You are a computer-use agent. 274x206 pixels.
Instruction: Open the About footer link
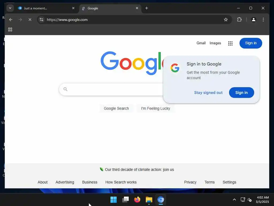pyautogui.click(x=43, y=182)
